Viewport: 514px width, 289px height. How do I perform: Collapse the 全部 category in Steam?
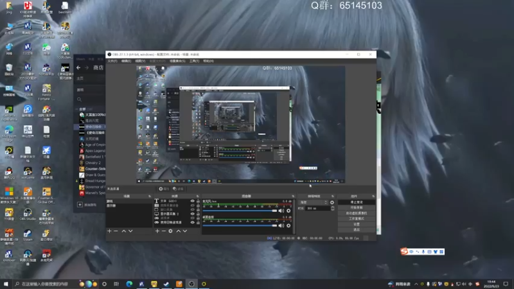click(76, 109)
